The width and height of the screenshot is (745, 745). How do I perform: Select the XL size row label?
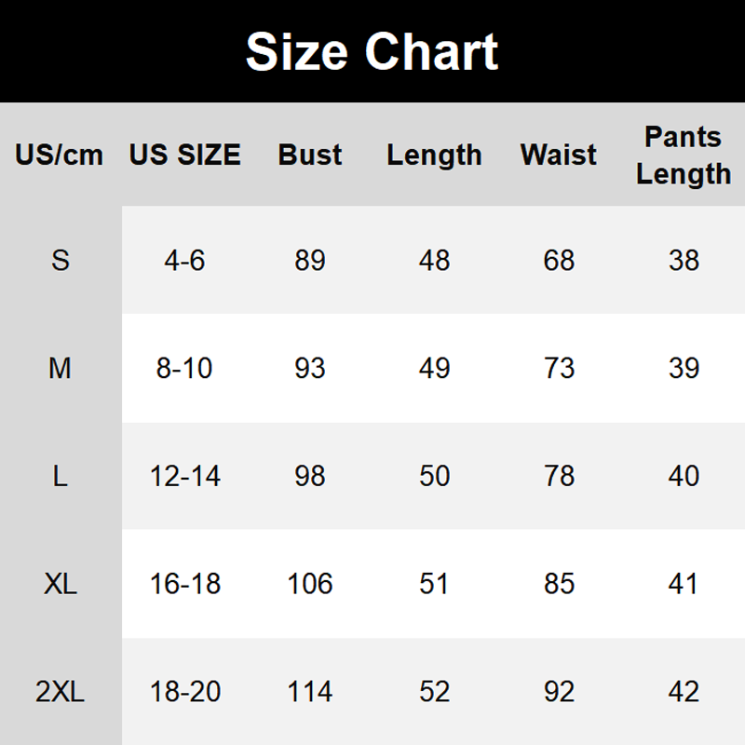[60, 584]
